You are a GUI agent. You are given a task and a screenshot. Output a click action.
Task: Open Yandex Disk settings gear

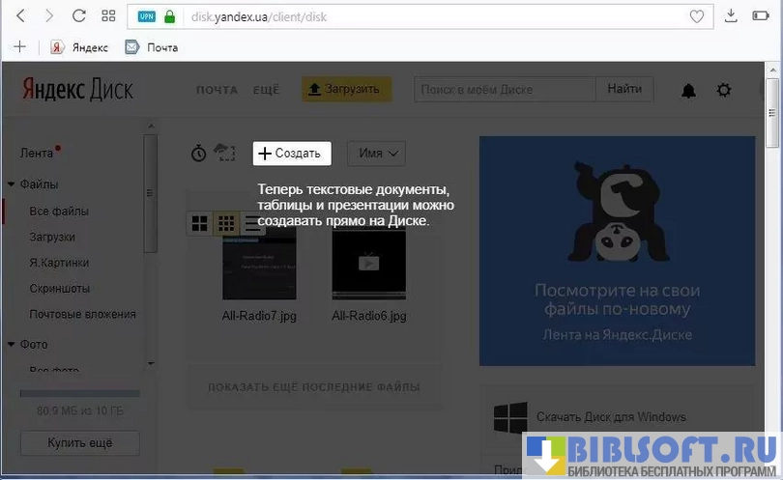723,91
